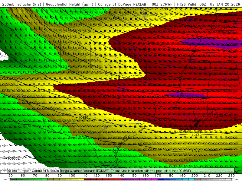Click the 170 kts color bar label

click(x=158, y=176)
